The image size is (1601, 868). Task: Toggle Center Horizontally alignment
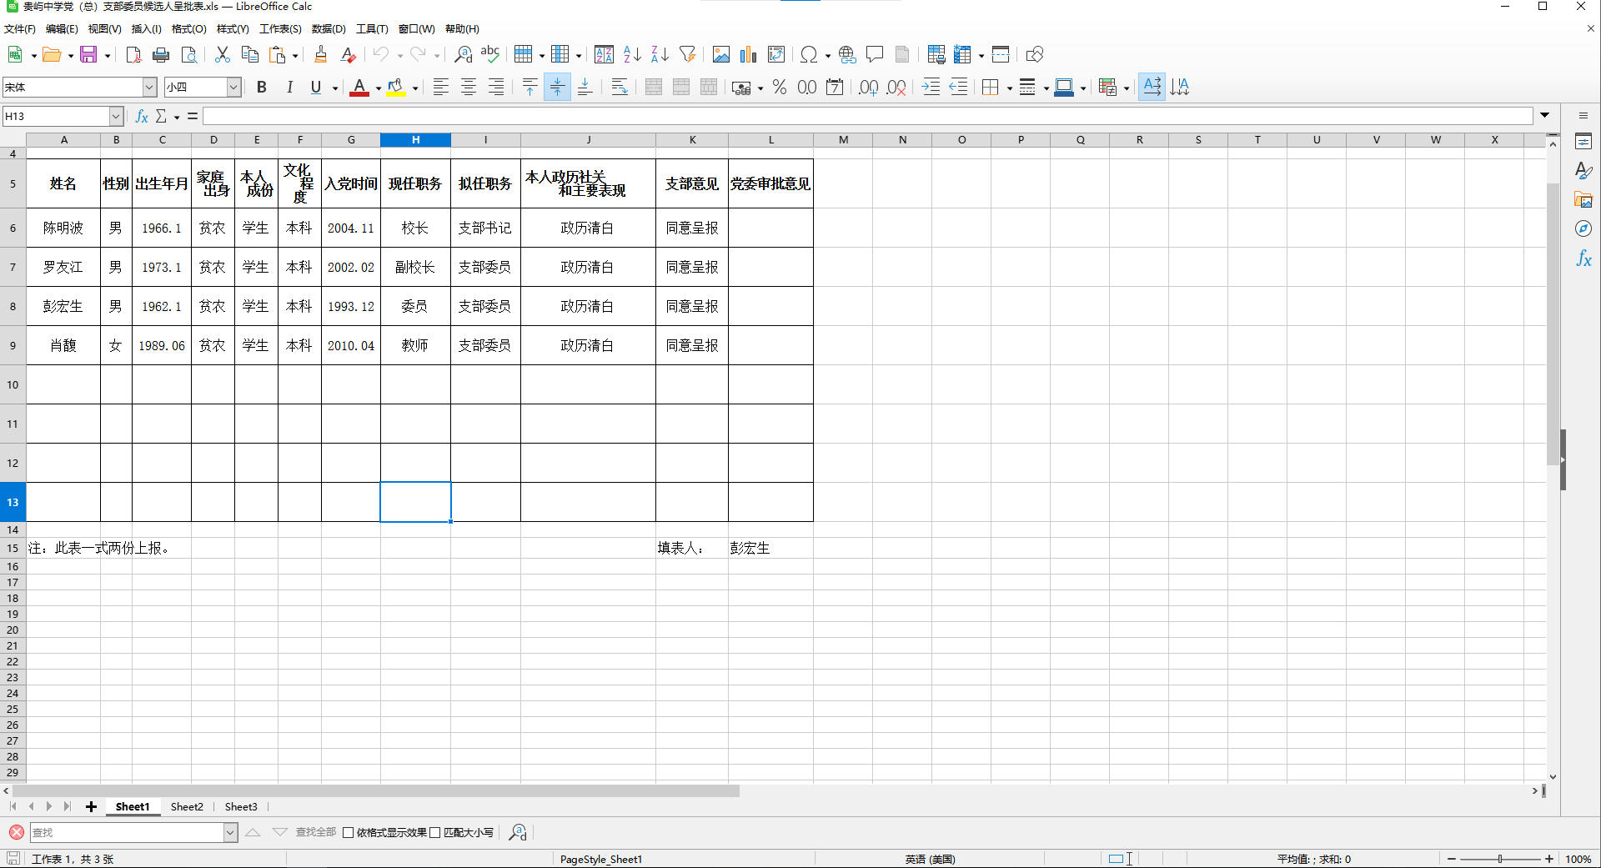(469, 88)
